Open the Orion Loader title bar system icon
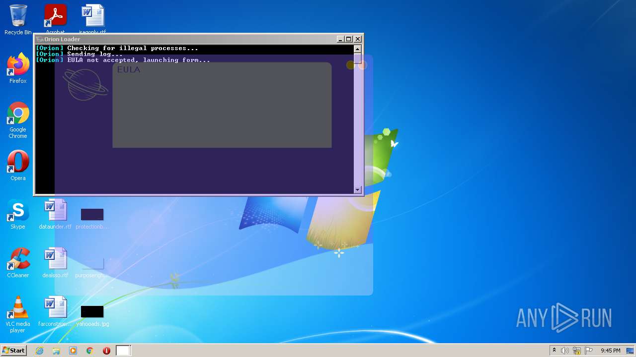This screenshot has height=357, width=636. click(x=40, y=39)
